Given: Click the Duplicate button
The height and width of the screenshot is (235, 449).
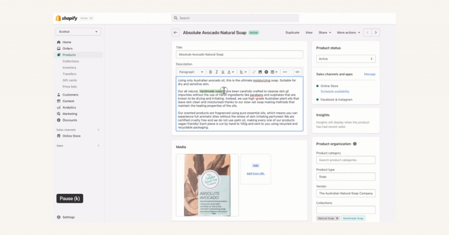Looking at the screenshot, I should click(292, 32).
